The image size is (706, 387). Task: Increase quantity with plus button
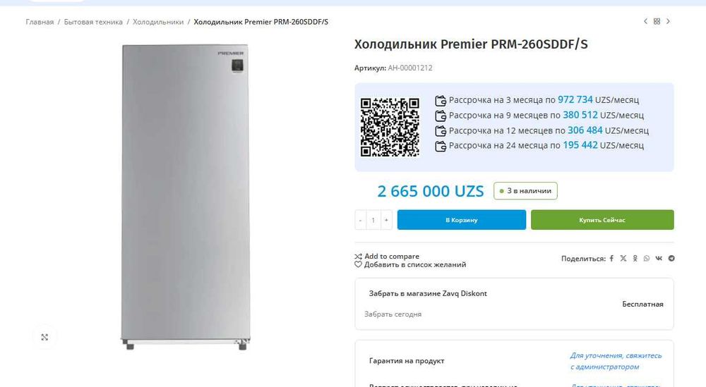pos(386,220)
